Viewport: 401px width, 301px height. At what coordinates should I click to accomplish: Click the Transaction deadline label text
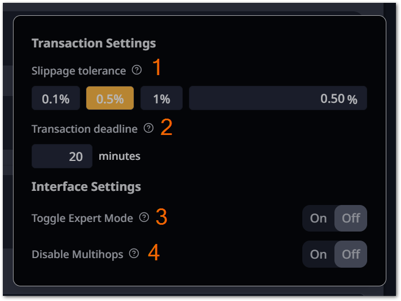84,129
